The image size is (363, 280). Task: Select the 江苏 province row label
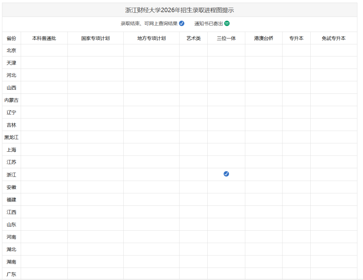[x=11, y=162]
